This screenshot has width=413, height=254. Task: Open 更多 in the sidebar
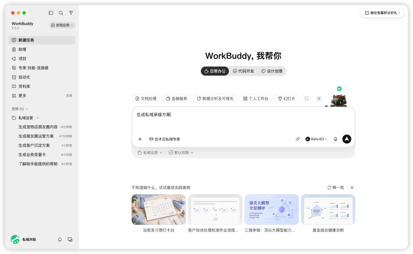pos(42,96)
